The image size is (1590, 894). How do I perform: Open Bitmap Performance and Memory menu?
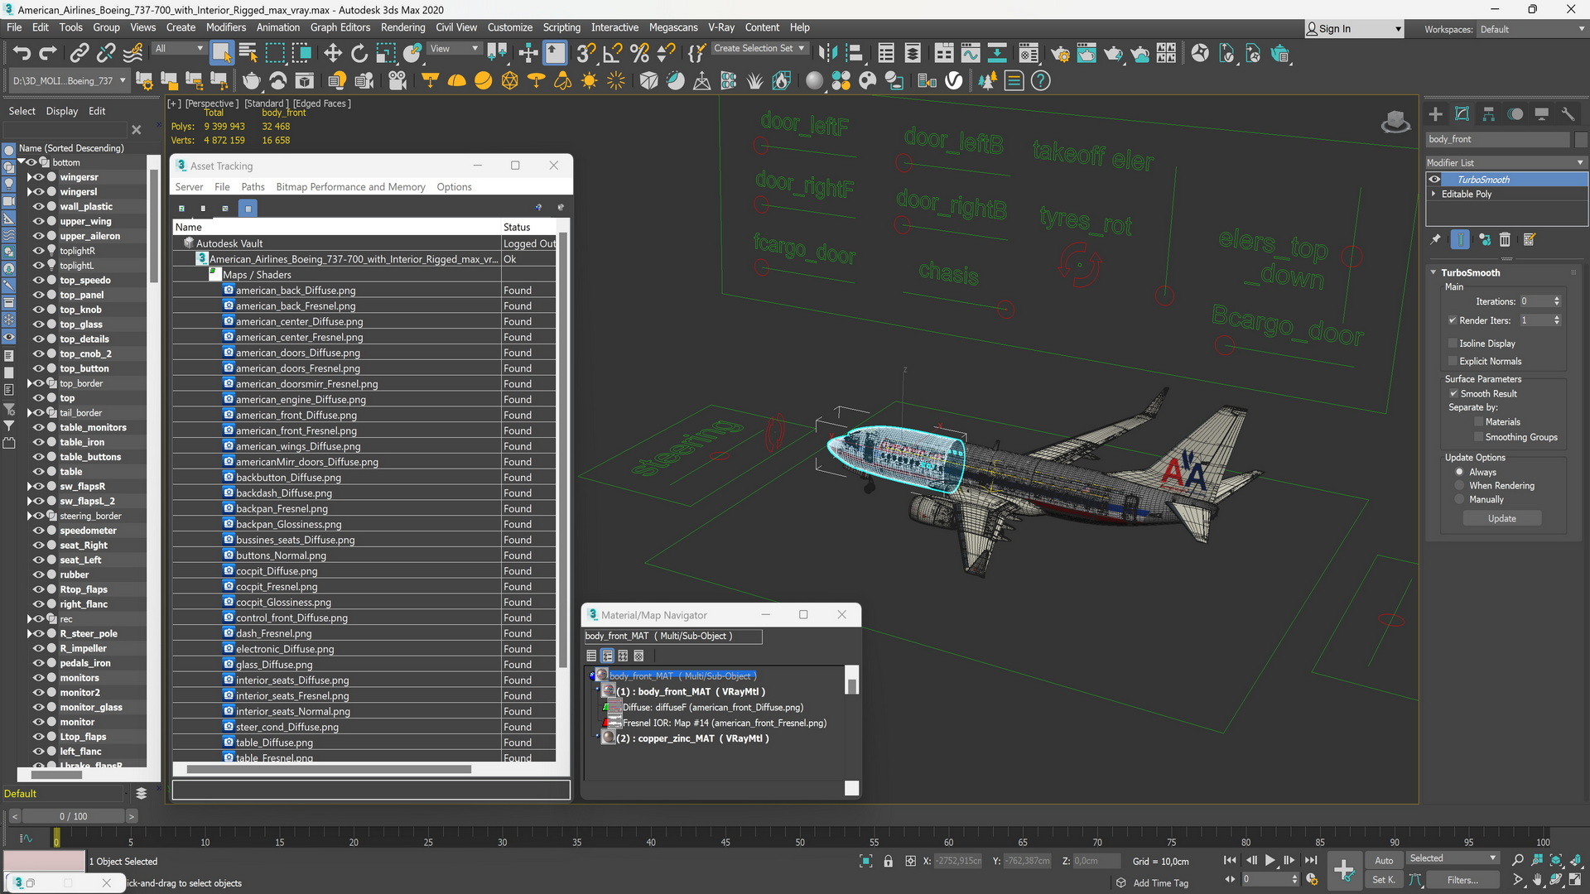[x=350, y=187]
